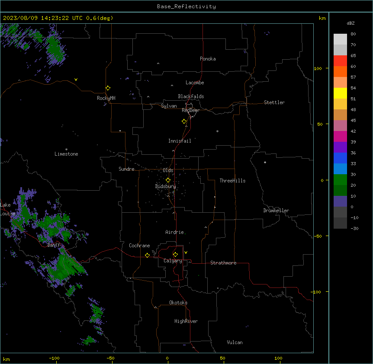373x364 pixels.
Task: Click the yellow diamond above Calgary label
Action: 175,255
